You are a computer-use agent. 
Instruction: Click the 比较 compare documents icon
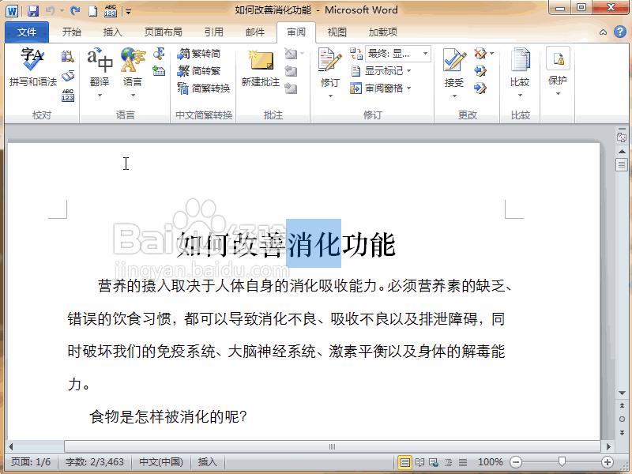(521, 67)
